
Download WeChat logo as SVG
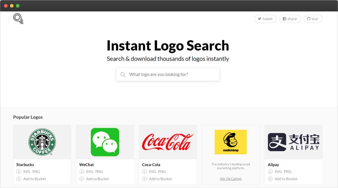(90, 171)
